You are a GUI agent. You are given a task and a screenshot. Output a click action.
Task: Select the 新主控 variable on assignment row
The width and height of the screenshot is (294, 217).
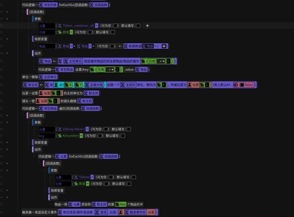click(x=31, y=85)
